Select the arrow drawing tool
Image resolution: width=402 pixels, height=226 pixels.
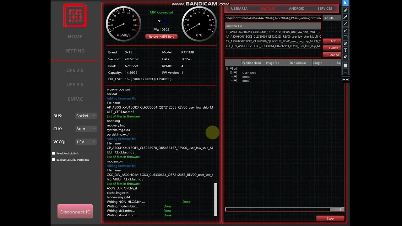tap(345, 30)
